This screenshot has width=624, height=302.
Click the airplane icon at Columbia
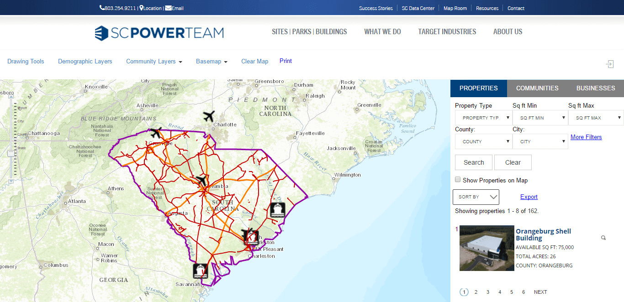tap(201, 180)
